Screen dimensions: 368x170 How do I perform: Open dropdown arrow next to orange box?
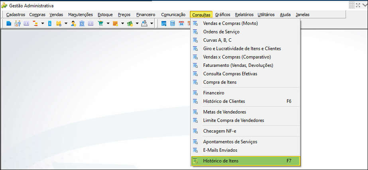(x=122, y=23)
